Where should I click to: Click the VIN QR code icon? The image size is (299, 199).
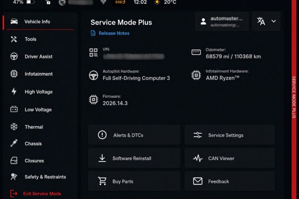[93, 53]
